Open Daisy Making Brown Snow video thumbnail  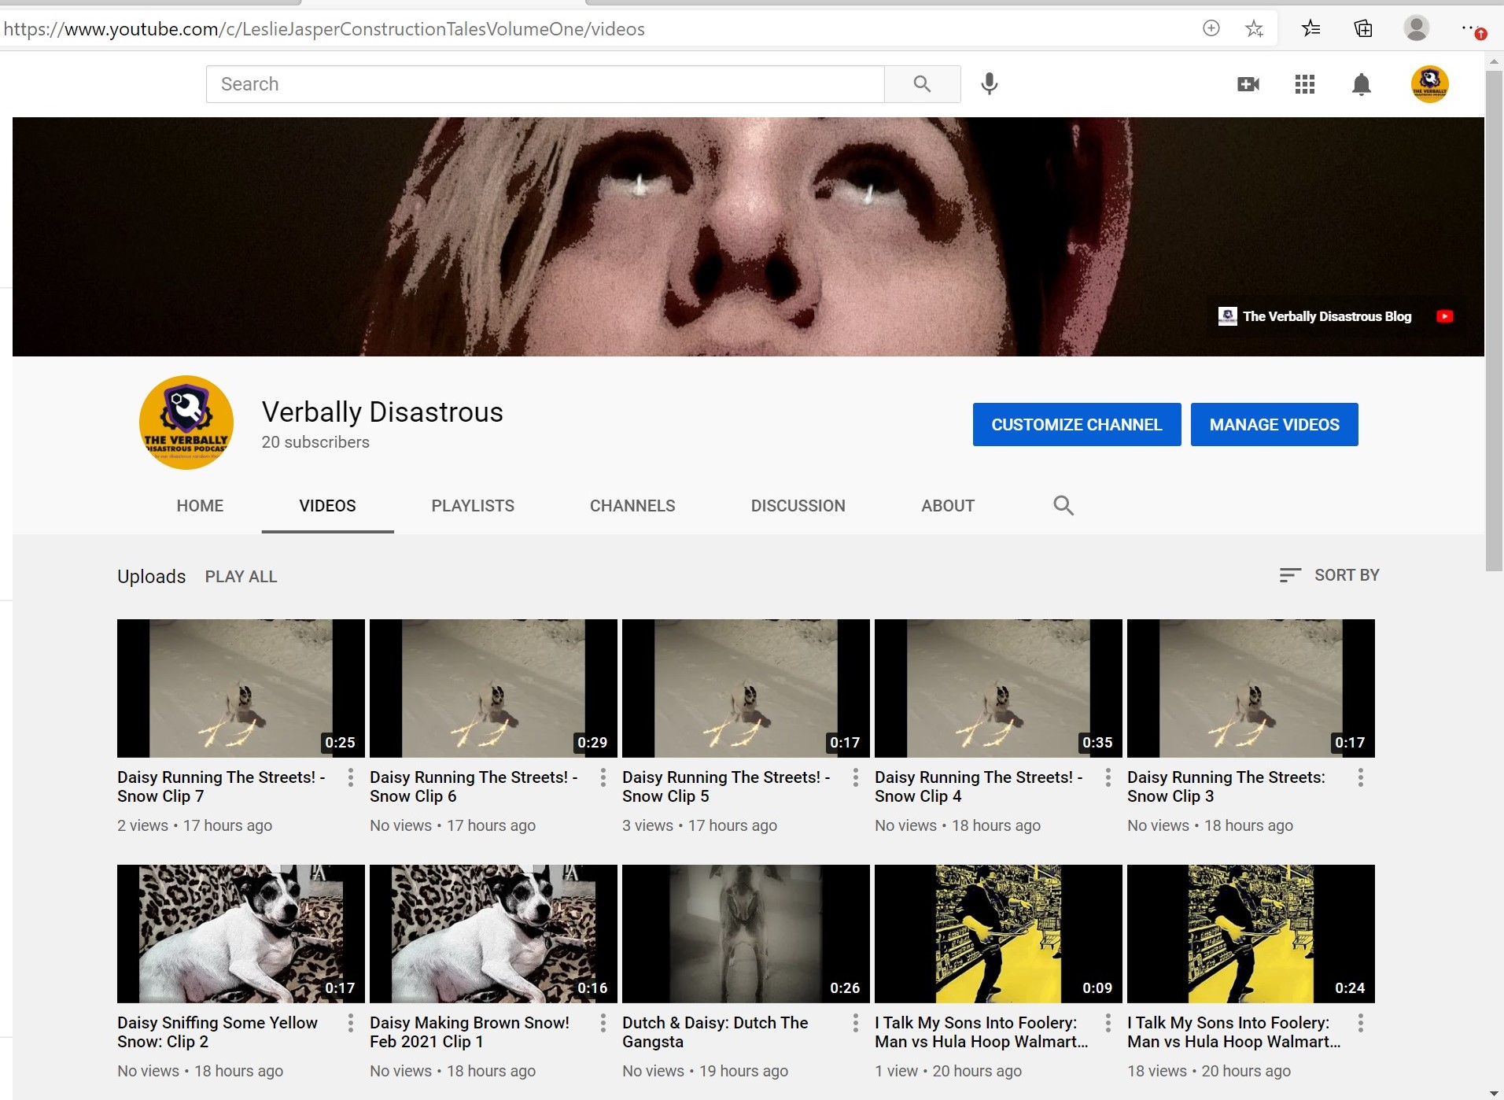[x=493, y=933]
